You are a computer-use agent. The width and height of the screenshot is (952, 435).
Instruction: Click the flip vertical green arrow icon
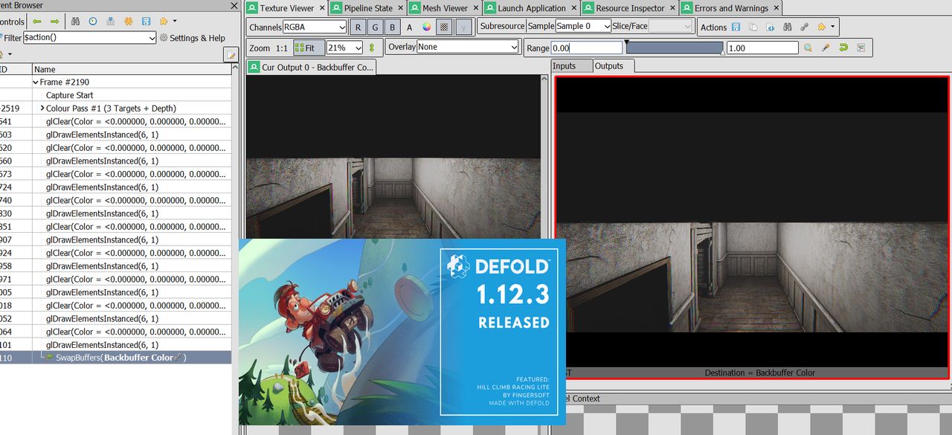point(372,48)
